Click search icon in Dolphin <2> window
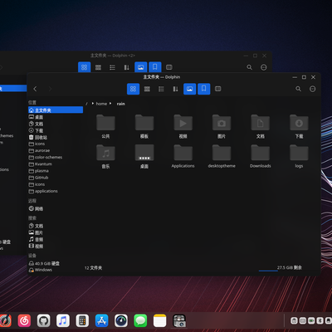332x332 pixels. (x=250, y=67)
